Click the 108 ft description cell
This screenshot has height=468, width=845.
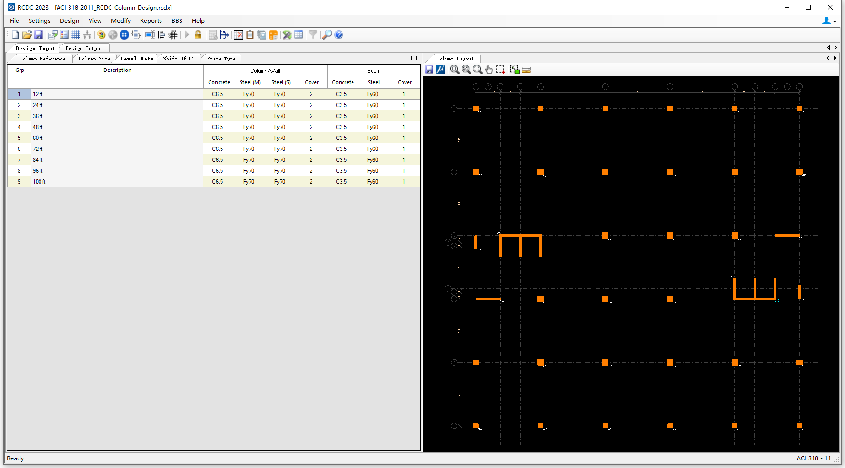coord(117,182)
